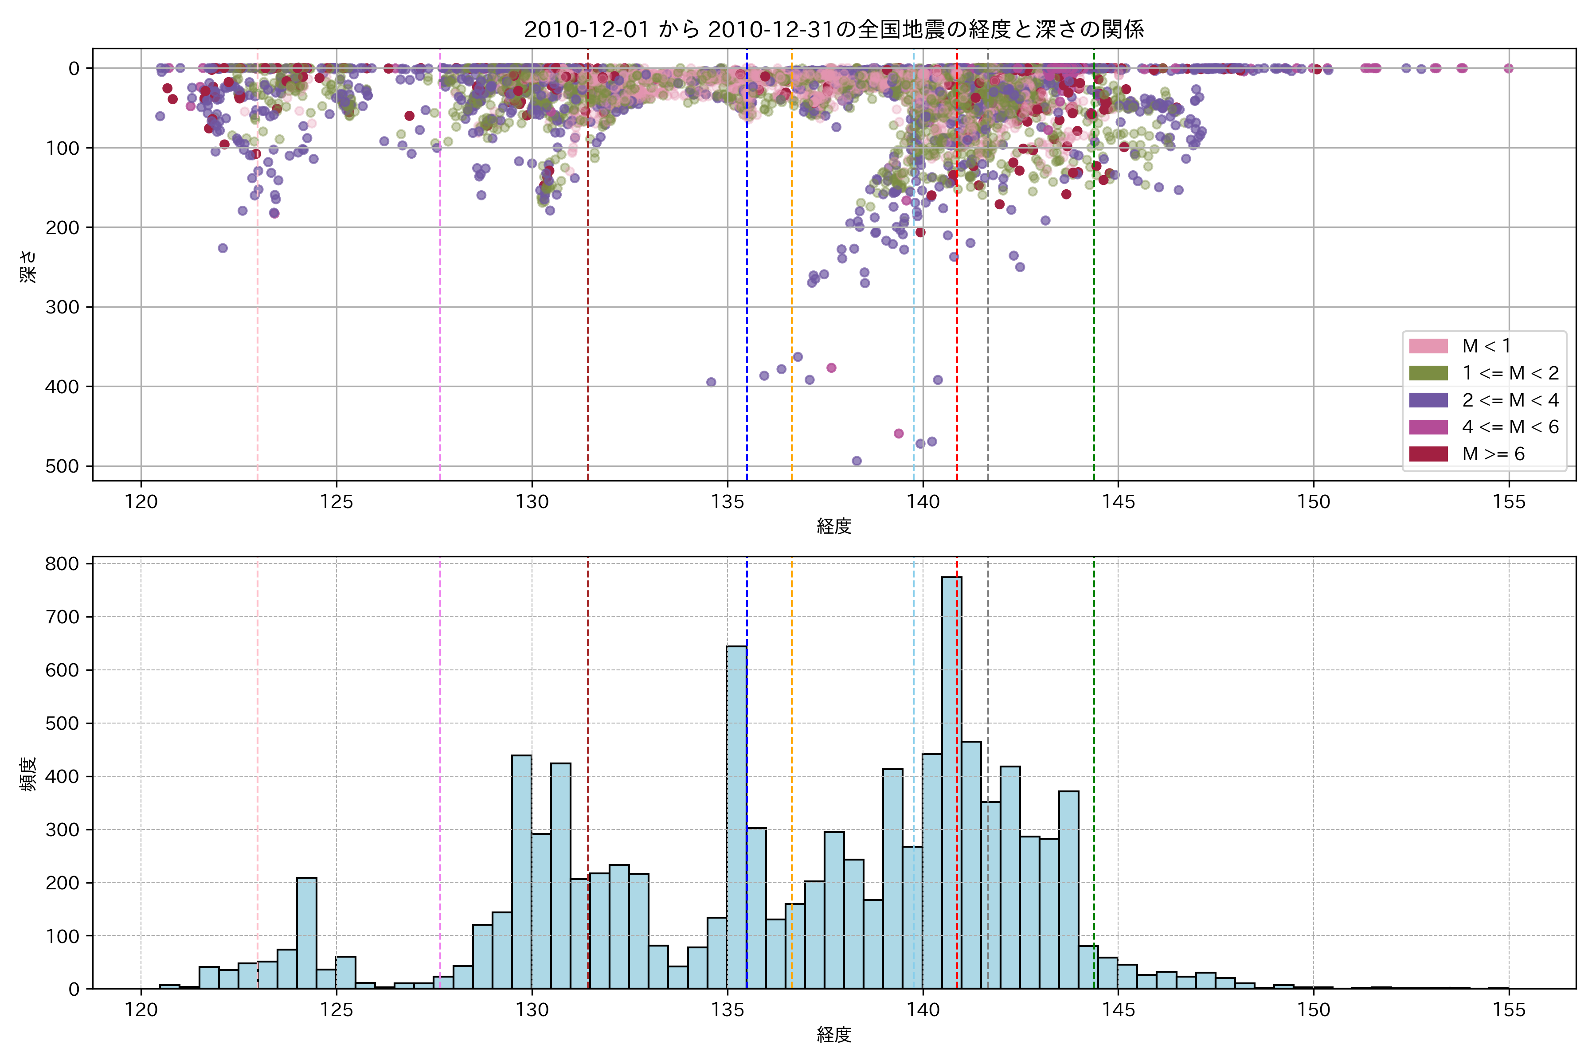Click the chart title with the 2010-12 date range
Image resolution: width=1596 pixels, height=1064 pixels.
click(x=834, y=29)
